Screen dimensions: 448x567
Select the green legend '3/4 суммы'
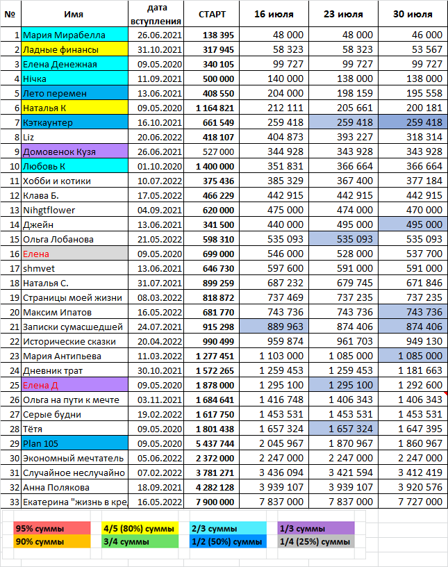coord(140,541)
